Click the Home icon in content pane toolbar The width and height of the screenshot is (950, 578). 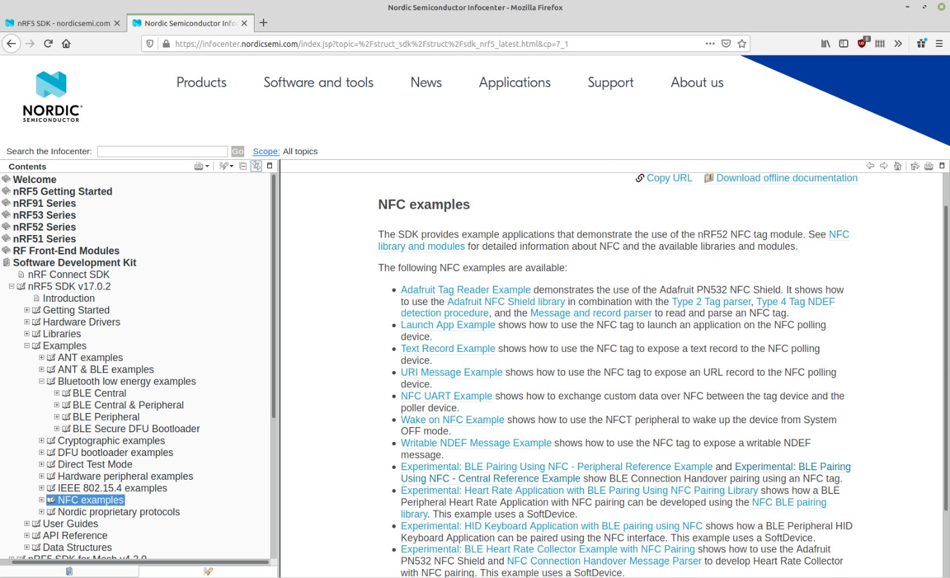pos(897,166)
